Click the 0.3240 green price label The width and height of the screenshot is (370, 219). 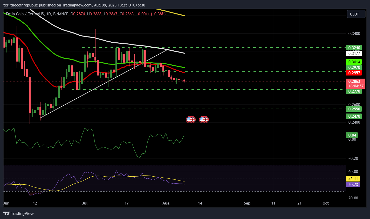pos(354,48)
